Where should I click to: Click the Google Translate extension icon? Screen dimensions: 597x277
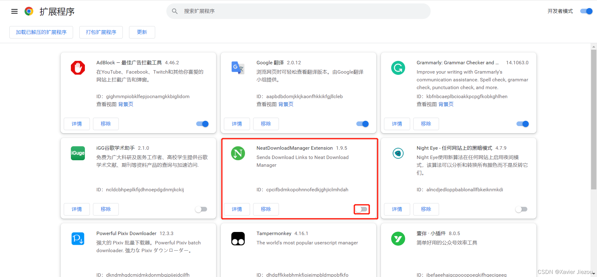coord(238,68)
